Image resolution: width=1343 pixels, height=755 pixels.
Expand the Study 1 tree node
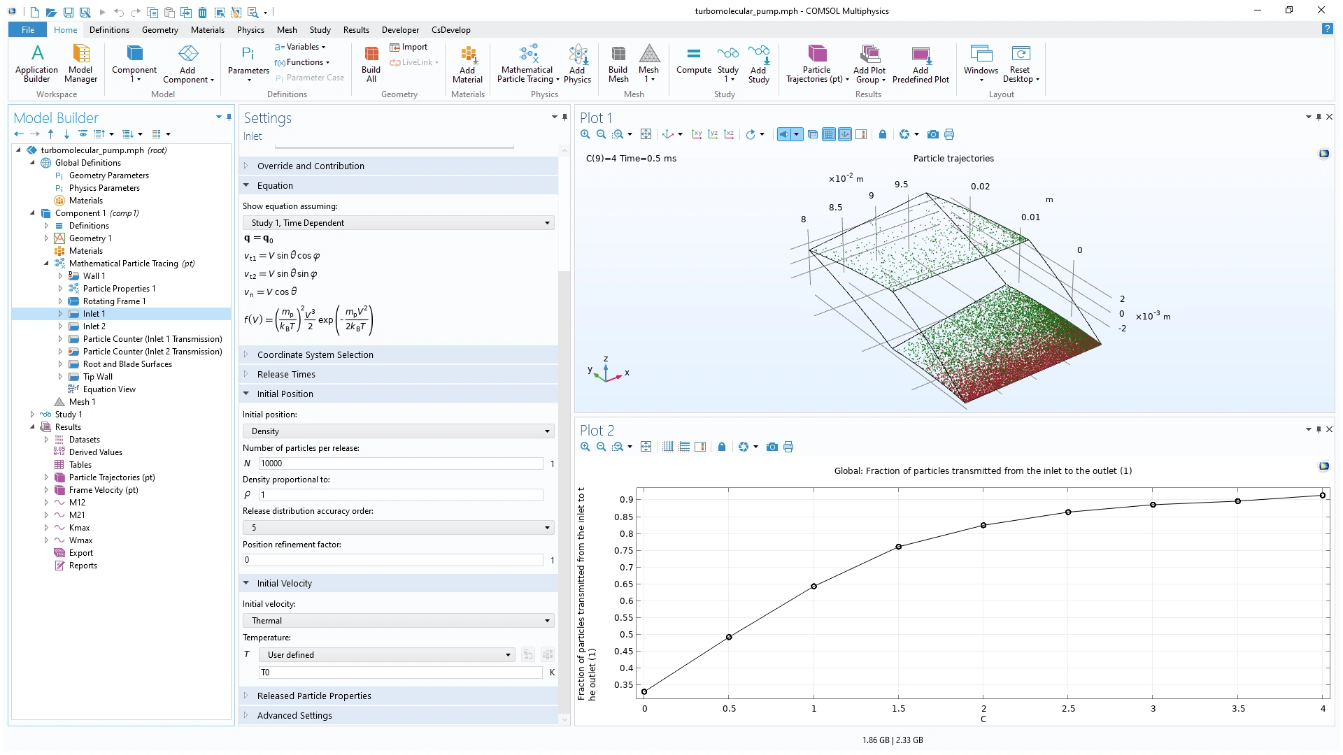32,415
